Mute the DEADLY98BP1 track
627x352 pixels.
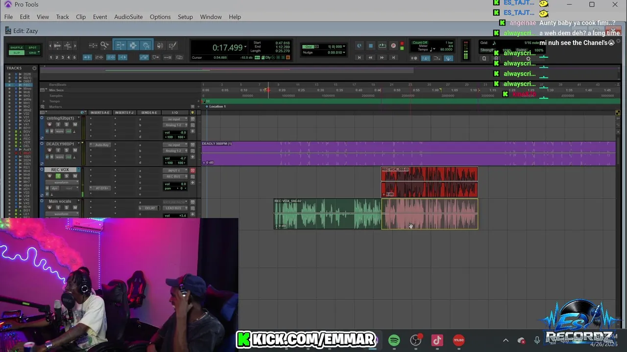pyautogui.click(x=75, y=150)
